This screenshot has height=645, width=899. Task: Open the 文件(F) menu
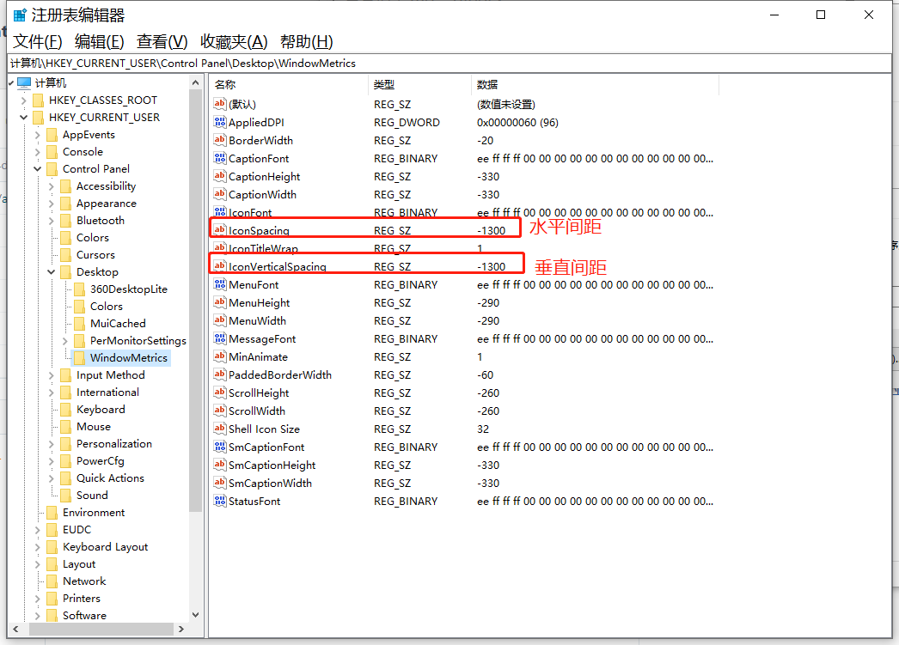coord(38,42)
